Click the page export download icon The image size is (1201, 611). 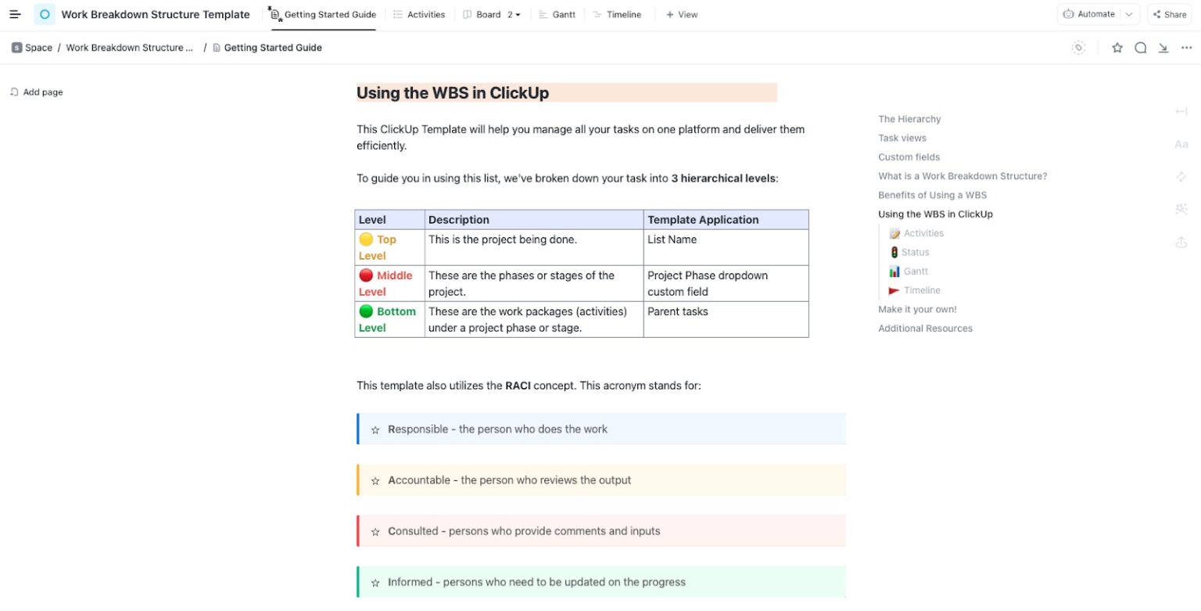pos(1163,48)
